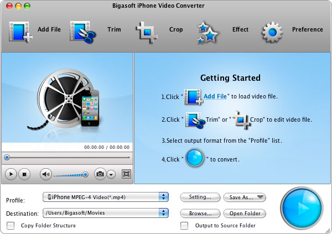The image size is (332, 234).
Task: Mute audio with the speaker icon
Action: [x=46, y=174]
